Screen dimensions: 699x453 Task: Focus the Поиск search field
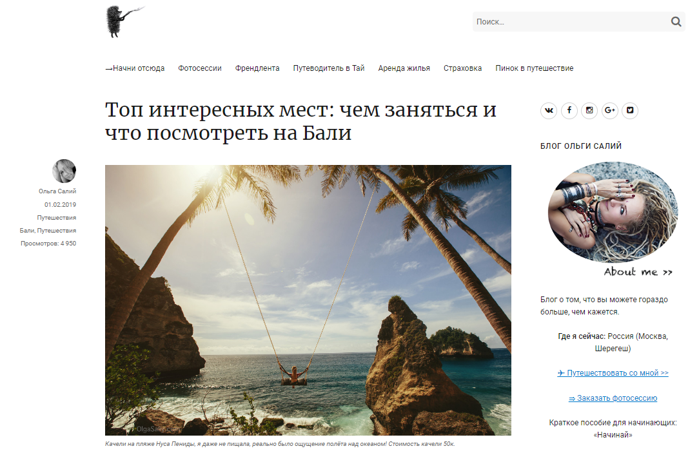[x=571, y=22]
